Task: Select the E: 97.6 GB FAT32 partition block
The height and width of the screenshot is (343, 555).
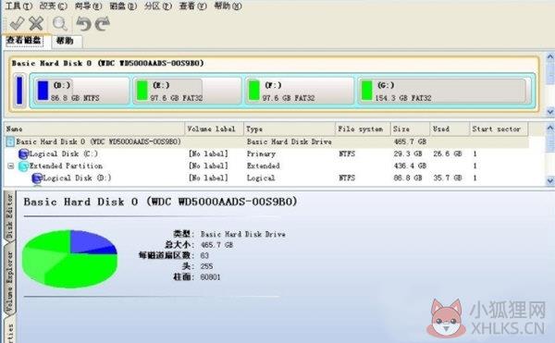Action: [187, 91]
